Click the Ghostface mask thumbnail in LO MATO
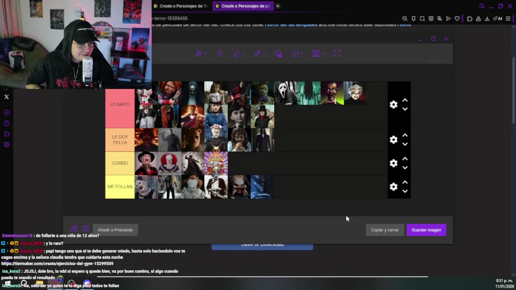The width and height of the screenshot is (516, 290). point(286,93)
